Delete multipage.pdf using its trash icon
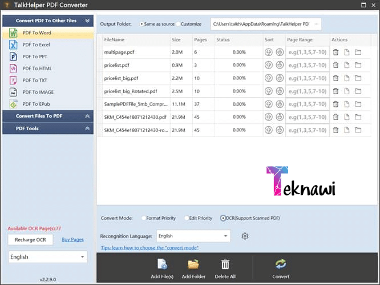 tap(335, 52)
